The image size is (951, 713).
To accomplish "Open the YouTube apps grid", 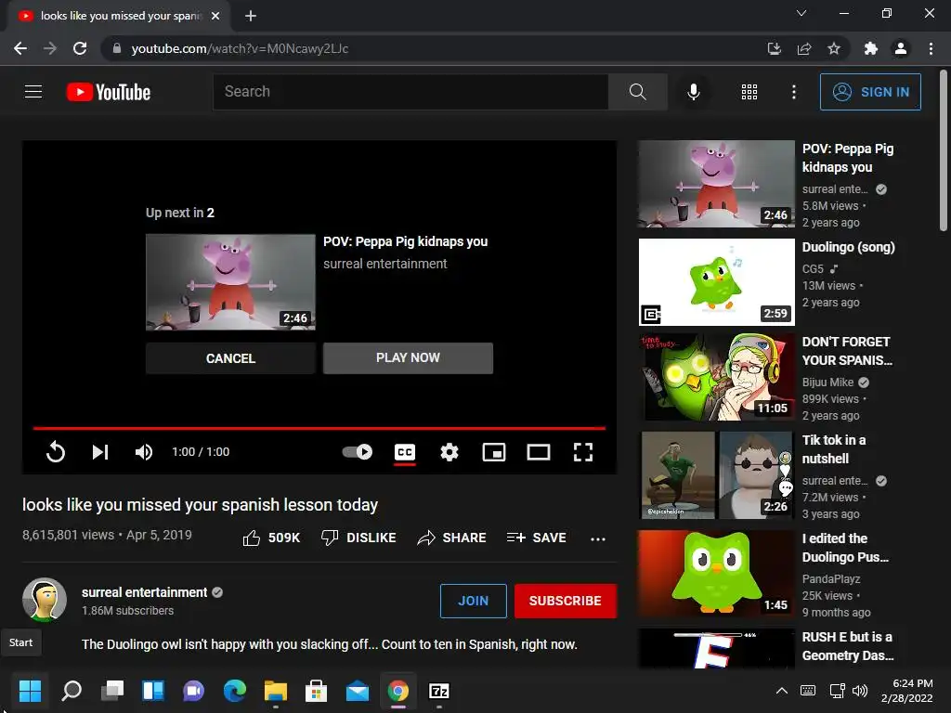I will (x=749, y=92).
